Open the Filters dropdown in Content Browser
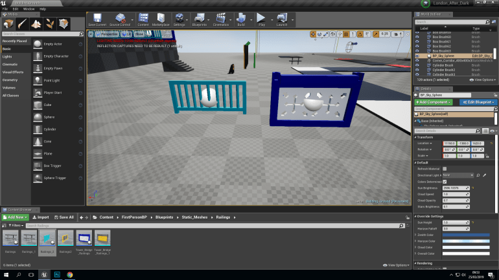The width and height of the screenshot is (499, 280). coord(16,226)
